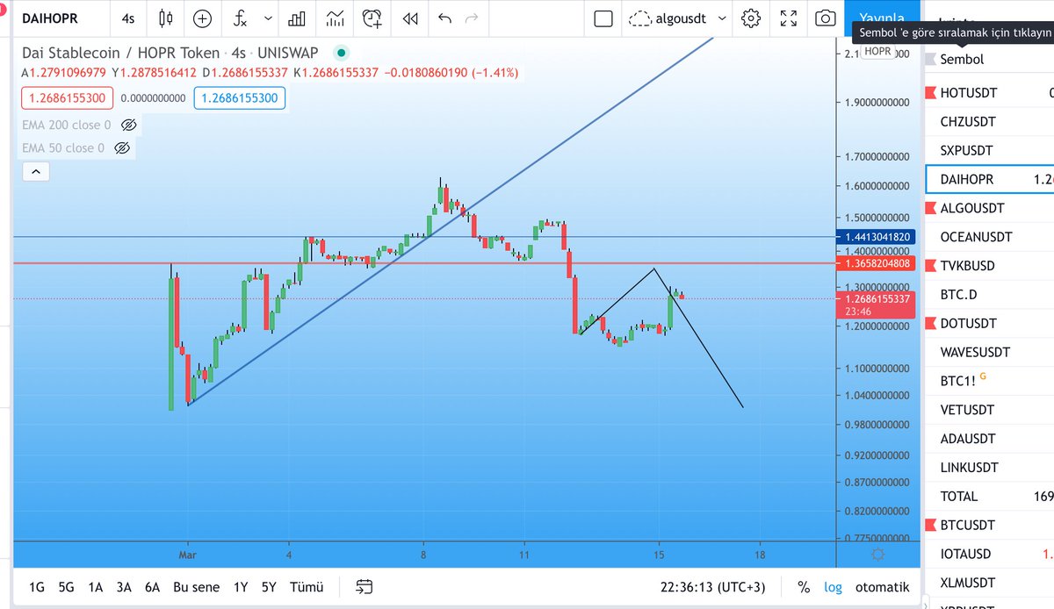Collapse the indicator legend arrow
The width and height of the screenshot is (1054, 609).
pos(35,172)
